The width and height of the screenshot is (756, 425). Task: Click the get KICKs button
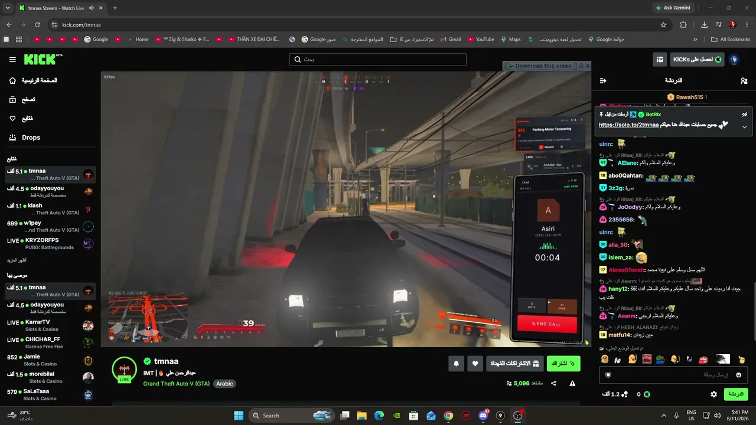click(698, 60)
